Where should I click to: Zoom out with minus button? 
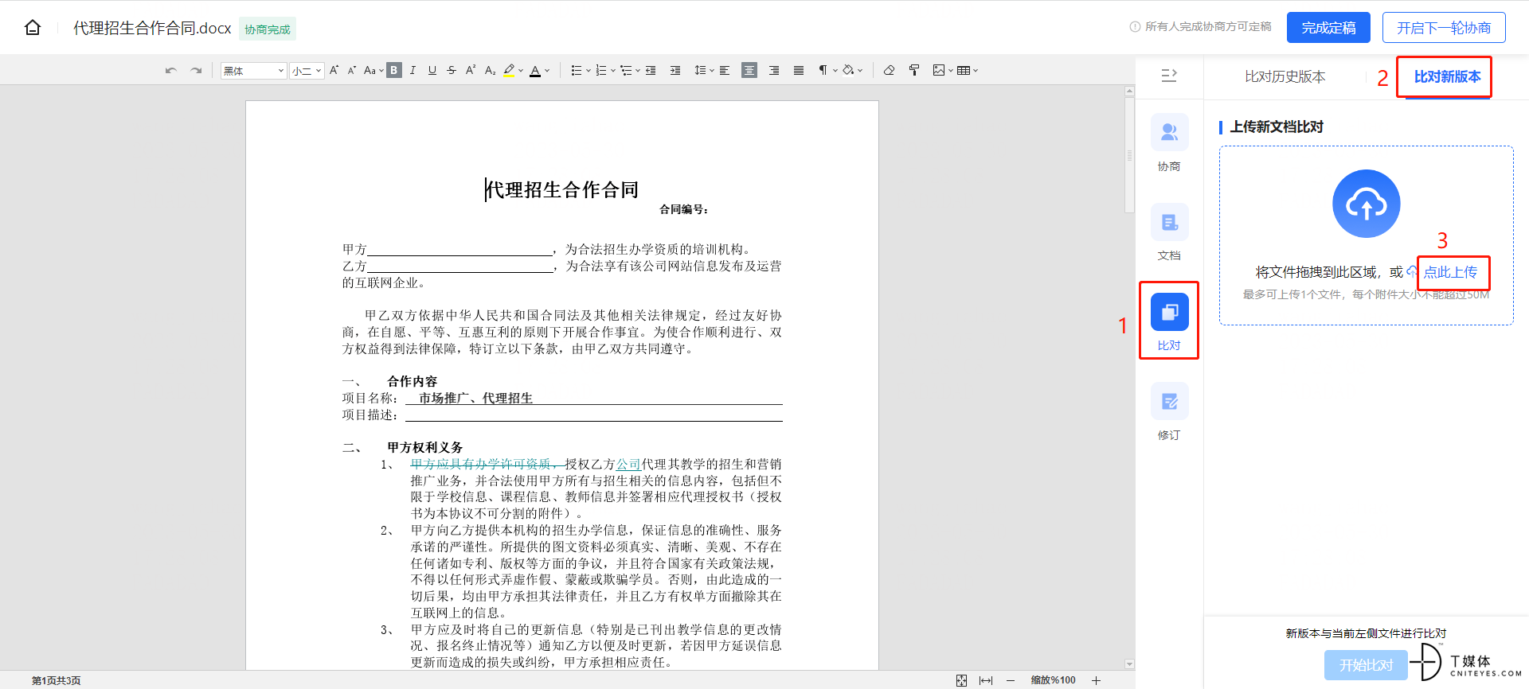pyautogui.click(x=1011, y=680)
